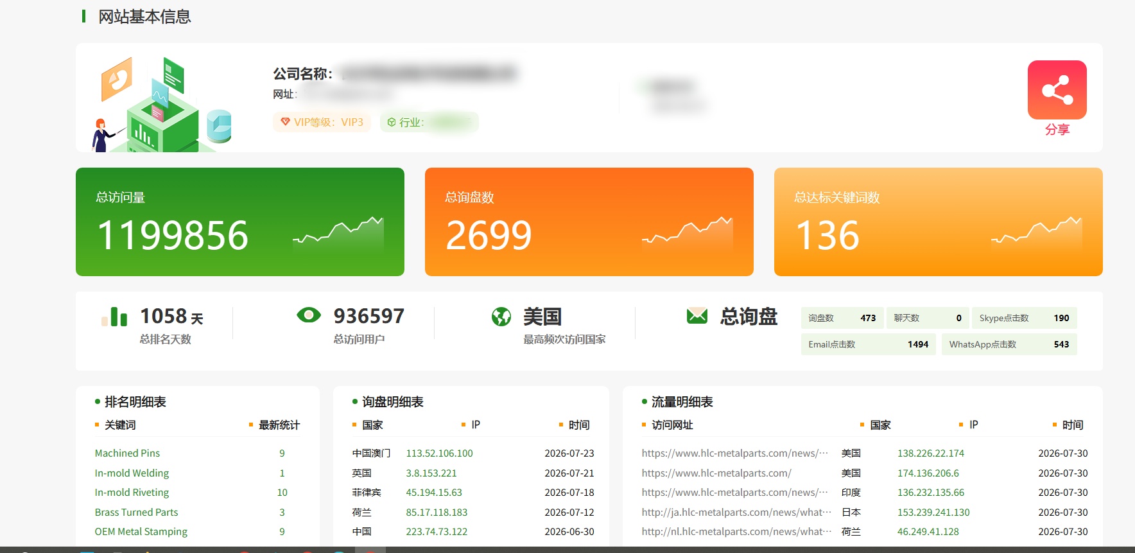
Task: Open the Machined Pins keyword link
Action: coord(127,453)
